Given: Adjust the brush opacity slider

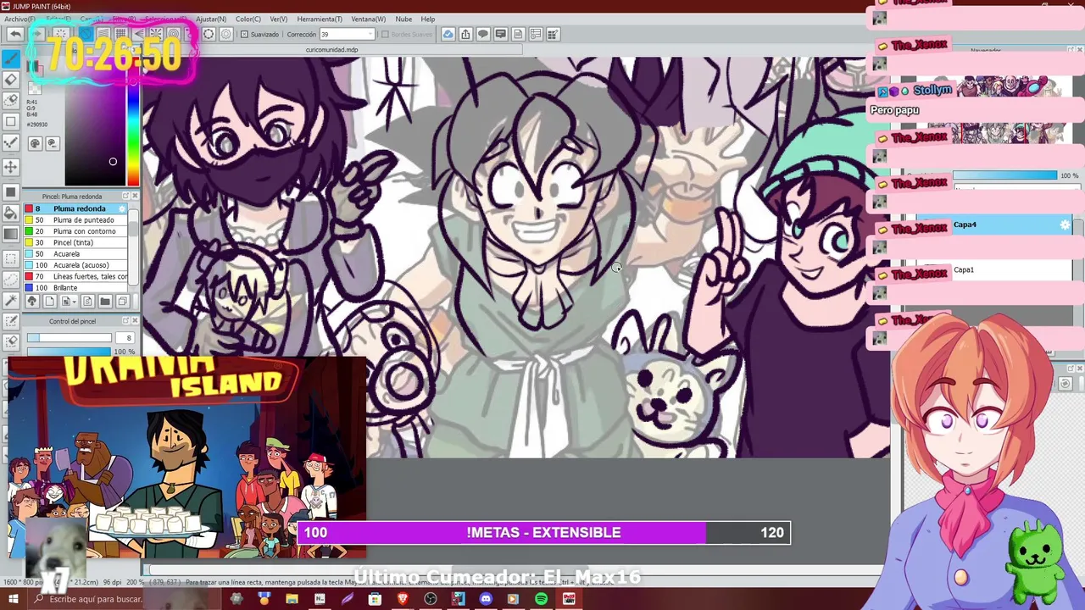Looking at the screenshot, I should click(71, 351).
